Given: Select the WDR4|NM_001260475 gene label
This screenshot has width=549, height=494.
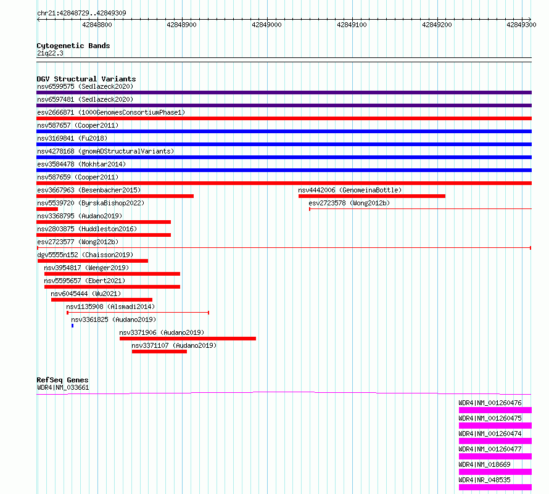Looking at the screenshot, I should point(490,418).
